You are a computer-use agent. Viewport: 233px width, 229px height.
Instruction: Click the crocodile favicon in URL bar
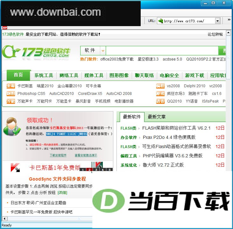click(161, 21)
